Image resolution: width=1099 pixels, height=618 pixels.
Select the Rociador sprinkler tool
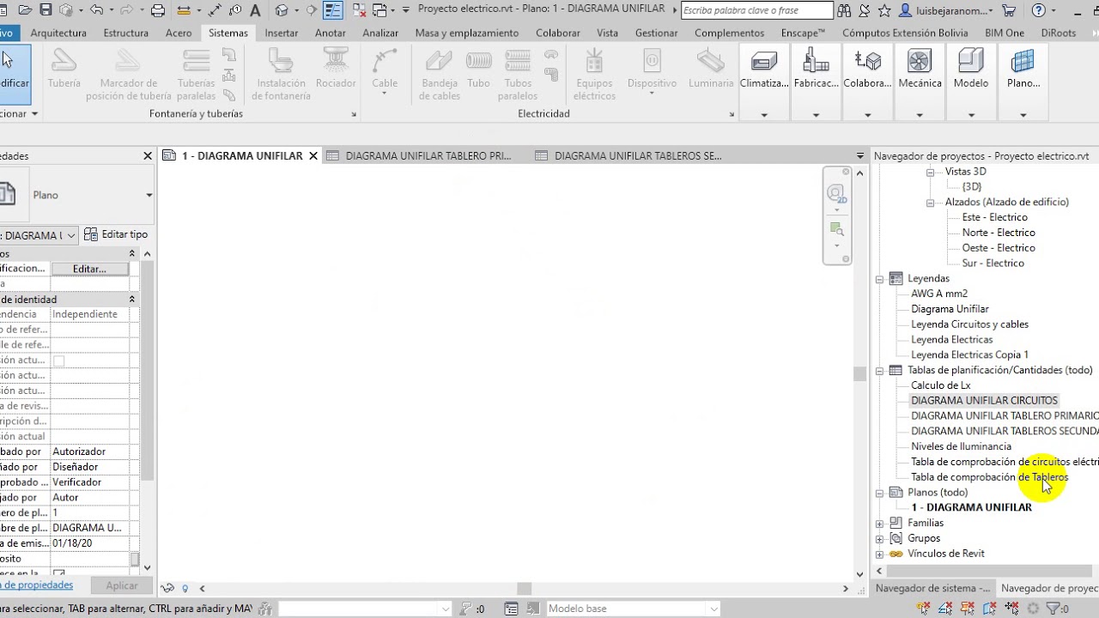[x=336, y=69]
